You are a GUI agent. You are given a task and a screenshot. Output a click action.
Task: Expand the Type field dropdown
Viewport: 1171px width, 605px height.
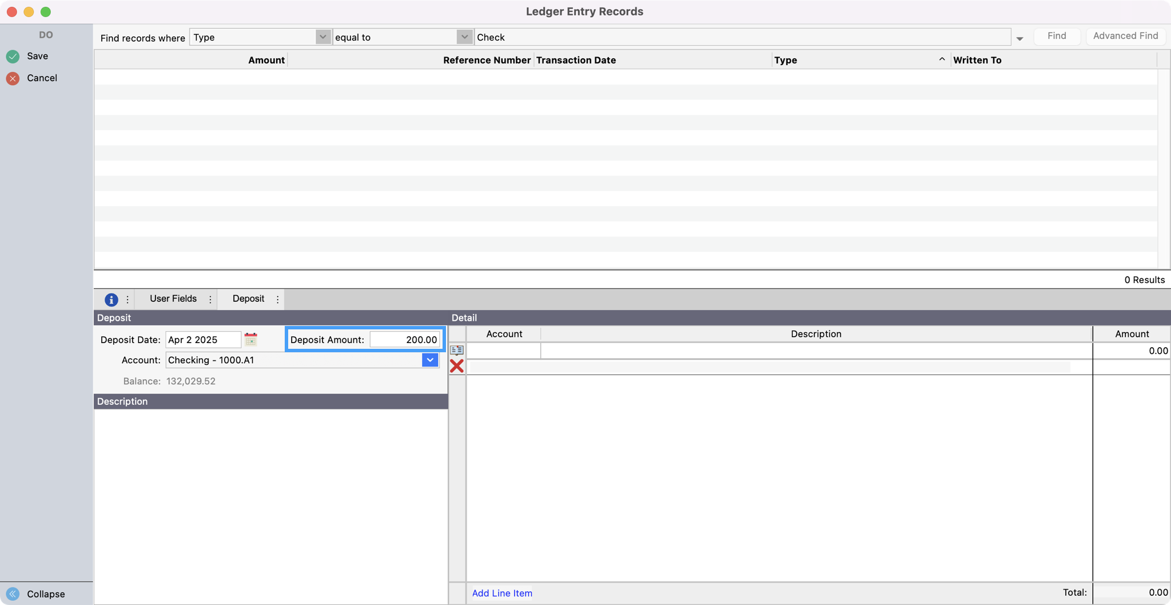pyautogui.click(x=322, y=37)
